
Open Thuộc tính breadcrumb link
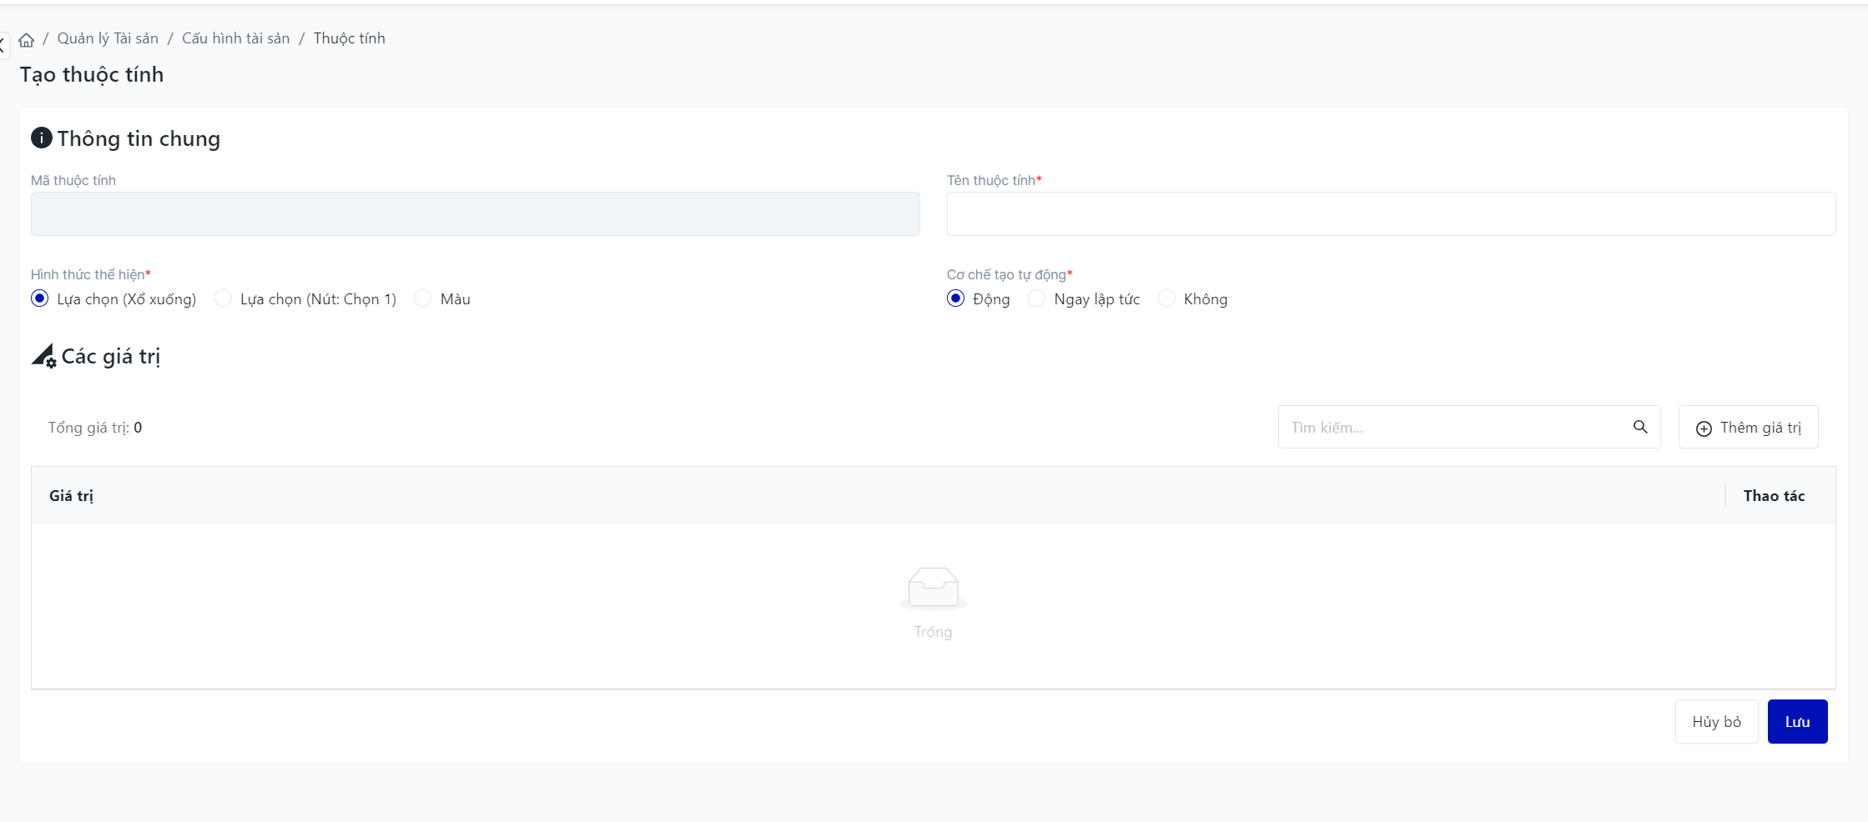click(350, 38)
